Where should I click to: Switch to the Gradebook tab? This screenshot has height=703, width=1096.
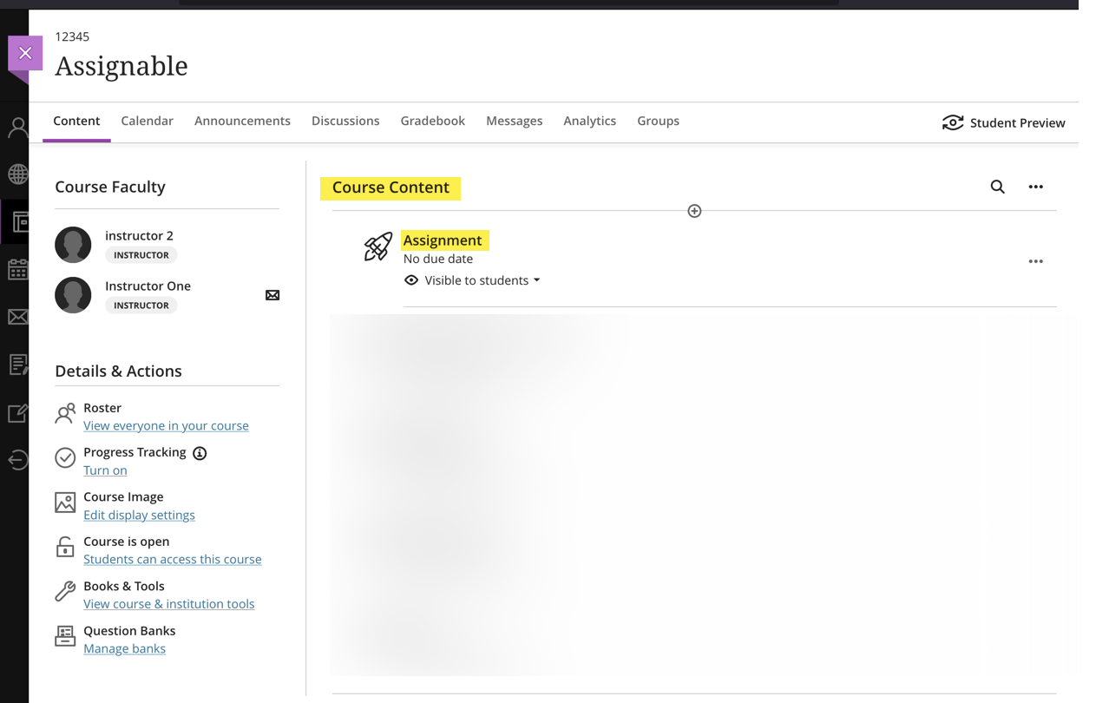[x=432, y=121]
